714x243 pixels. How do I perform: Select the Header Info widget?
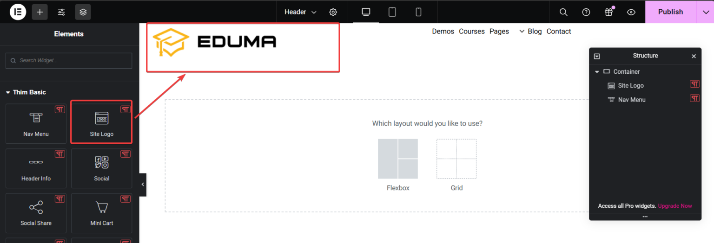pyautogui.click(x=36, y=168)
